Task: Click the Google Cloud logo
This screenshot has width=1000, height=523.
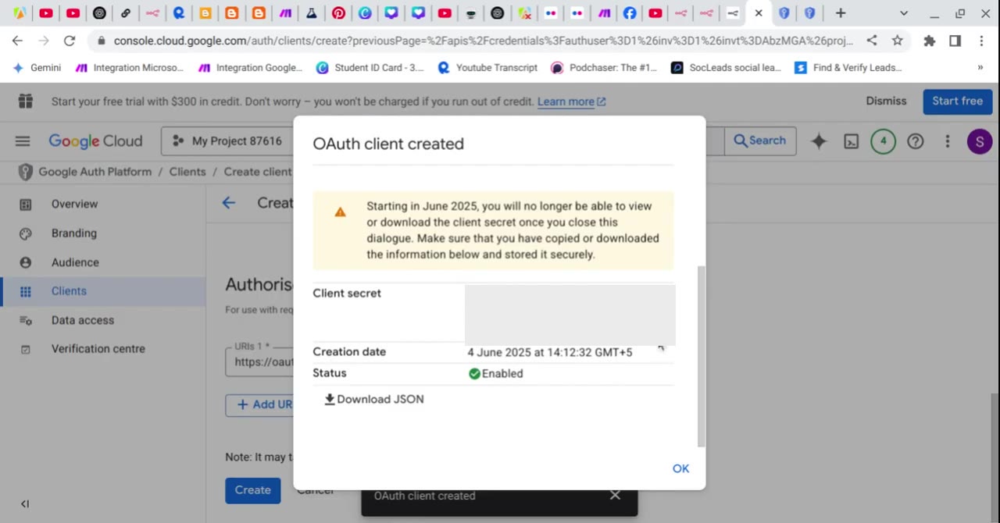Action: (x=95, y=141)
